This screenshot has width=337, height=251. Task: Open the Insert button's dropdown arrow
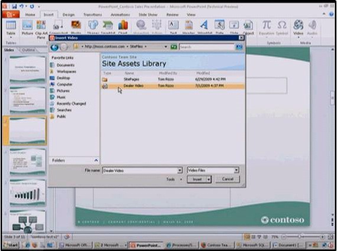209,180
